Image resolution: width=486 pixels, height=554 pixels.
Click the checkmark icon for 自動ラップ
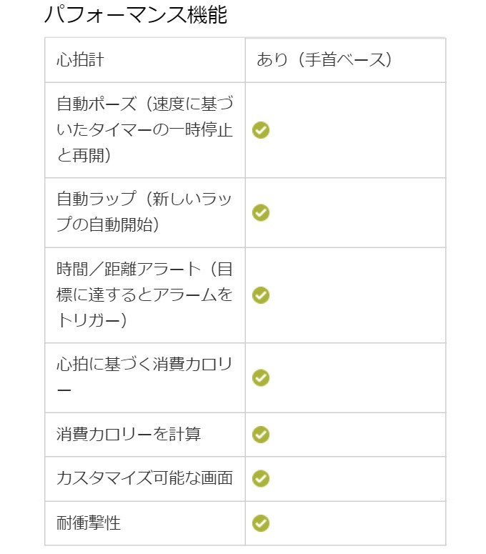click(x=261, y=213)
